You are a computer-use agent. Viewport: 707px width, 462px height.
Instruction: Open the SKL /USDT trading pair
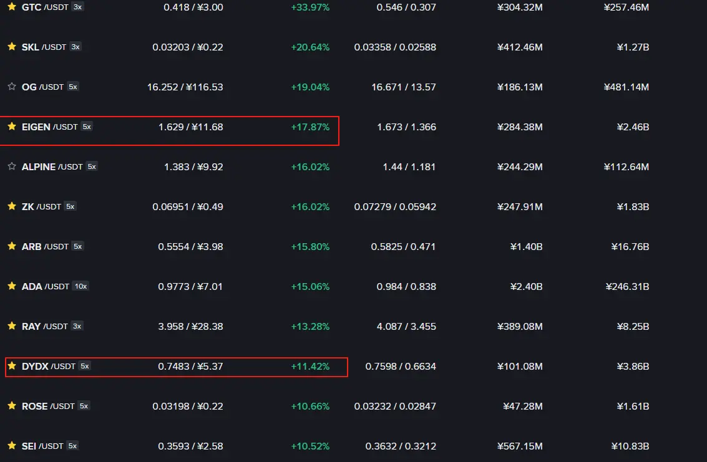[44, 47]
